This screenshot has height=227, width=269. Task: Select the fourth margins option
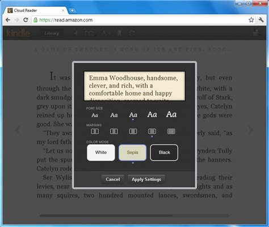(x=152, y=131)
